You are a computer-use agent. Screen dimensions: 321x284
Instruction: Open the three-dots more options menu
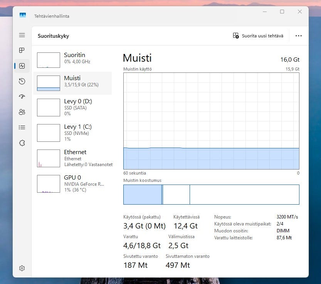[x=298, y=36]
